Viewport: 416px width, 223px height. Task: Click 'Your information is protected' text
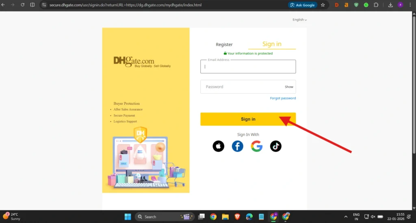pos(250,53)
